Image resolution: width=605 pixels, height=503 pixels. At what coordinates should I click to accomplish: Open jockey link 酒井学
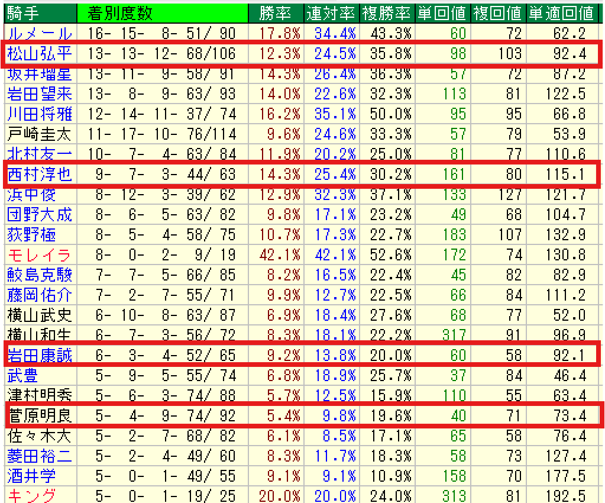pos(31,476)
